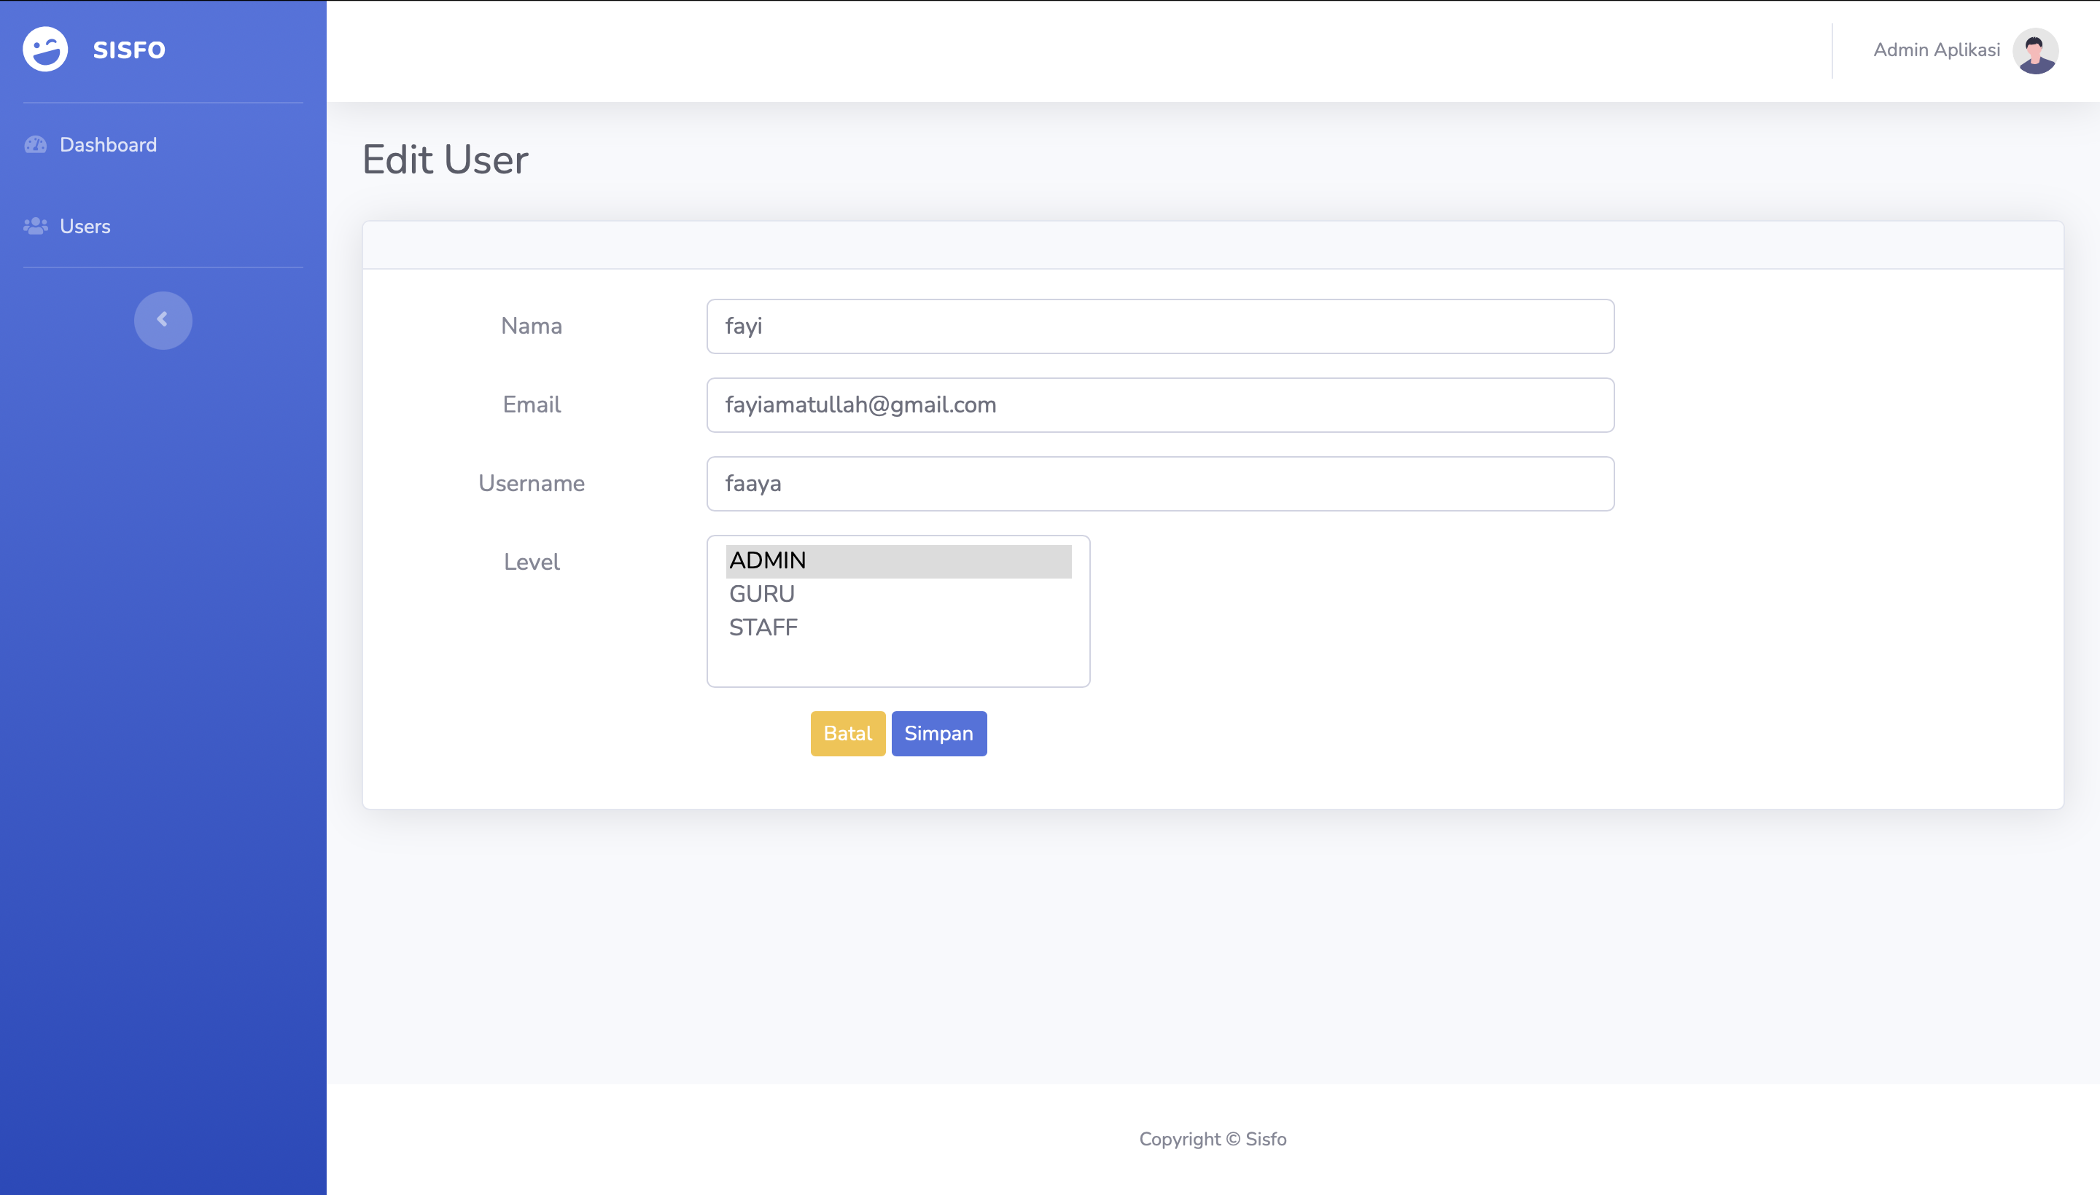Go to Dashboard menu item
The height and width of the screenshot is (1195, 2100).
(x=108, y=145)
